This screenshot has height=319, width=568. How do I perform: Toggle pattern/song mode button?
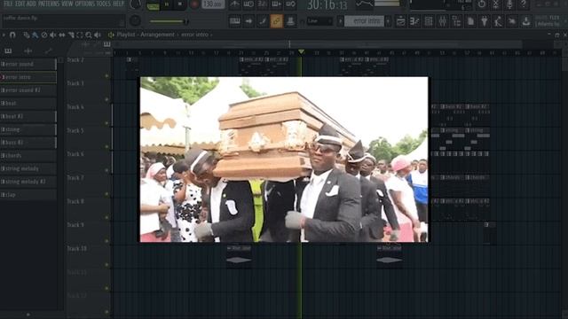tap(153, 5)
